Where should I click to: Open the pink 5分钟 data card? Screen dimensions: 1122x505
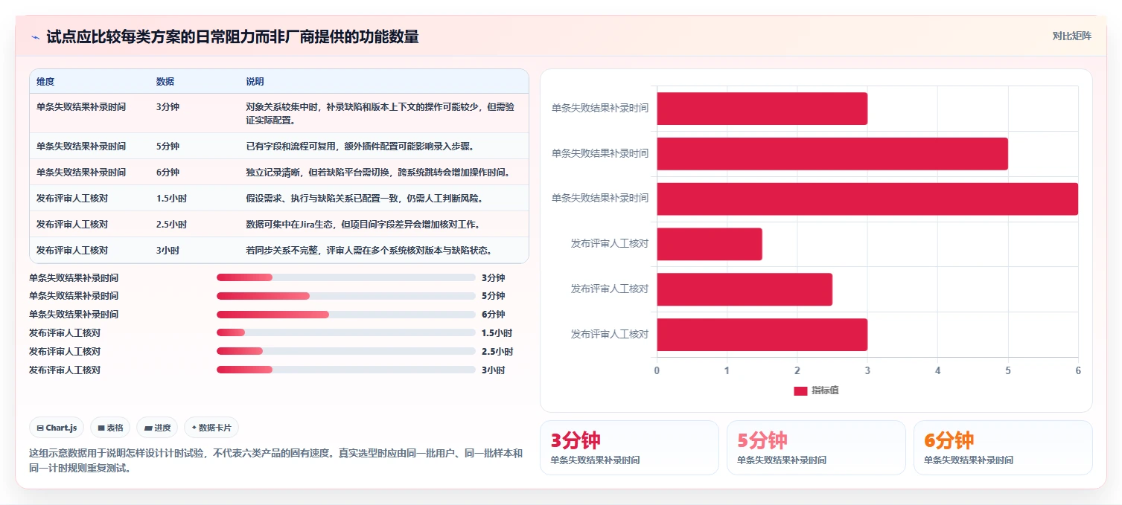pyautogui.click(x=816, y=448)
